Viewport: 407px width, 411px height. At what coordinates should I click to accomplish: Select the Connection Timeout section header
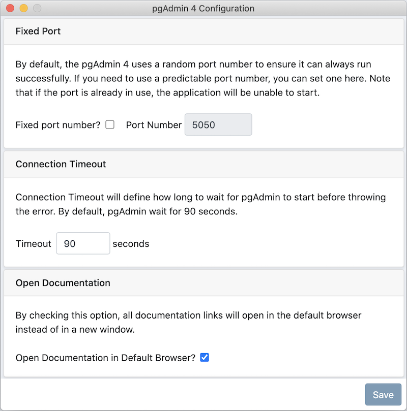tap(61, 164)
